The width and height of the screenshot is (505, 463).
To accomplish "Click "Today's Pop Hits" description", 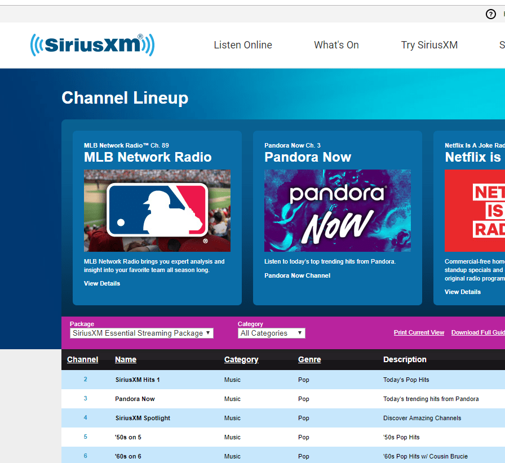I will tap(406, 380).
